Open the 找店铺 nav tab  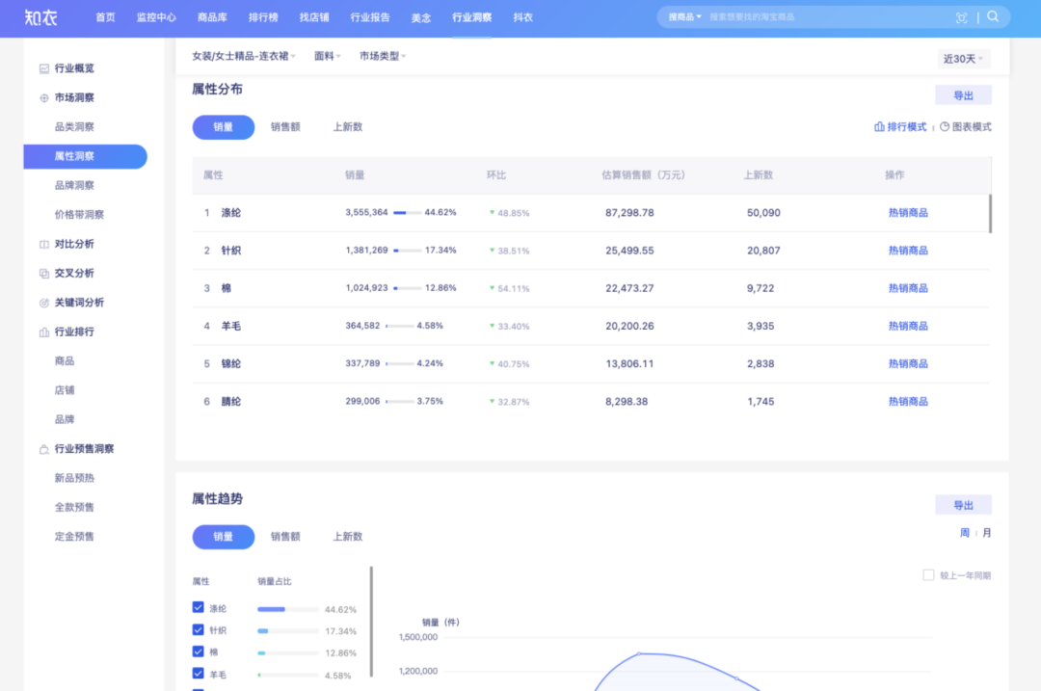click(314, 18)
